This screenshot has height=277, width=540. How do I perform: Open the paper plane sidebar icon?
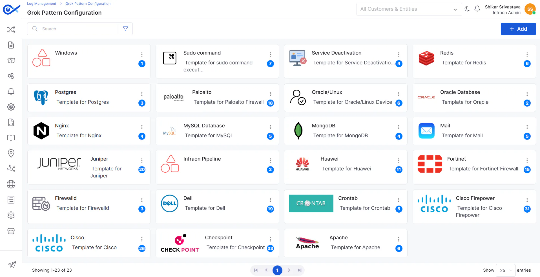click(x=12, y=264)
